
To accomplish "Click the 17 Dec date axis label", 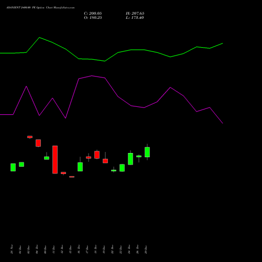I will pyautogui.click(x=87, y=249).
